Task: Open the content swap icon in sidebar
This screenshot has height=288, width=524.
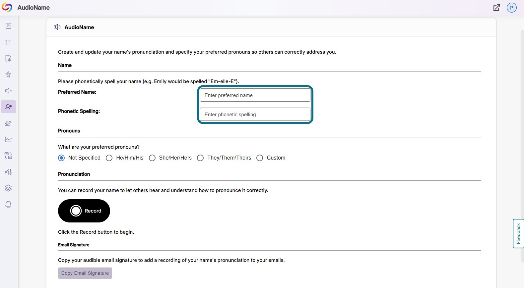Action: pos(8,156)
